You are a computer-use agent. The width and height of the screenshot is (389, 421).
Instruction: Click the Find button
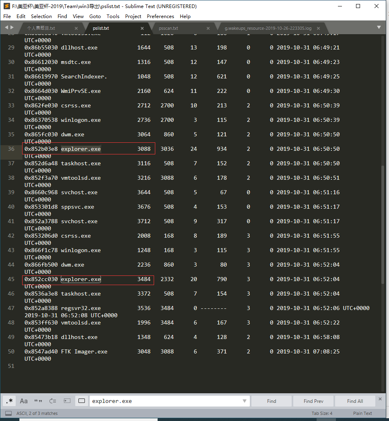(271, 401)
